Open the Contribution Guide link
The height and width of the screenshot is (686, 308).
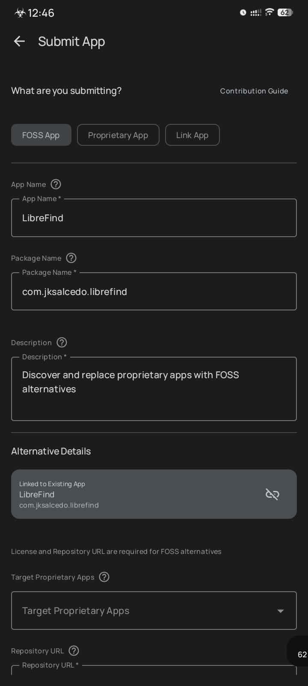point(254,91)
